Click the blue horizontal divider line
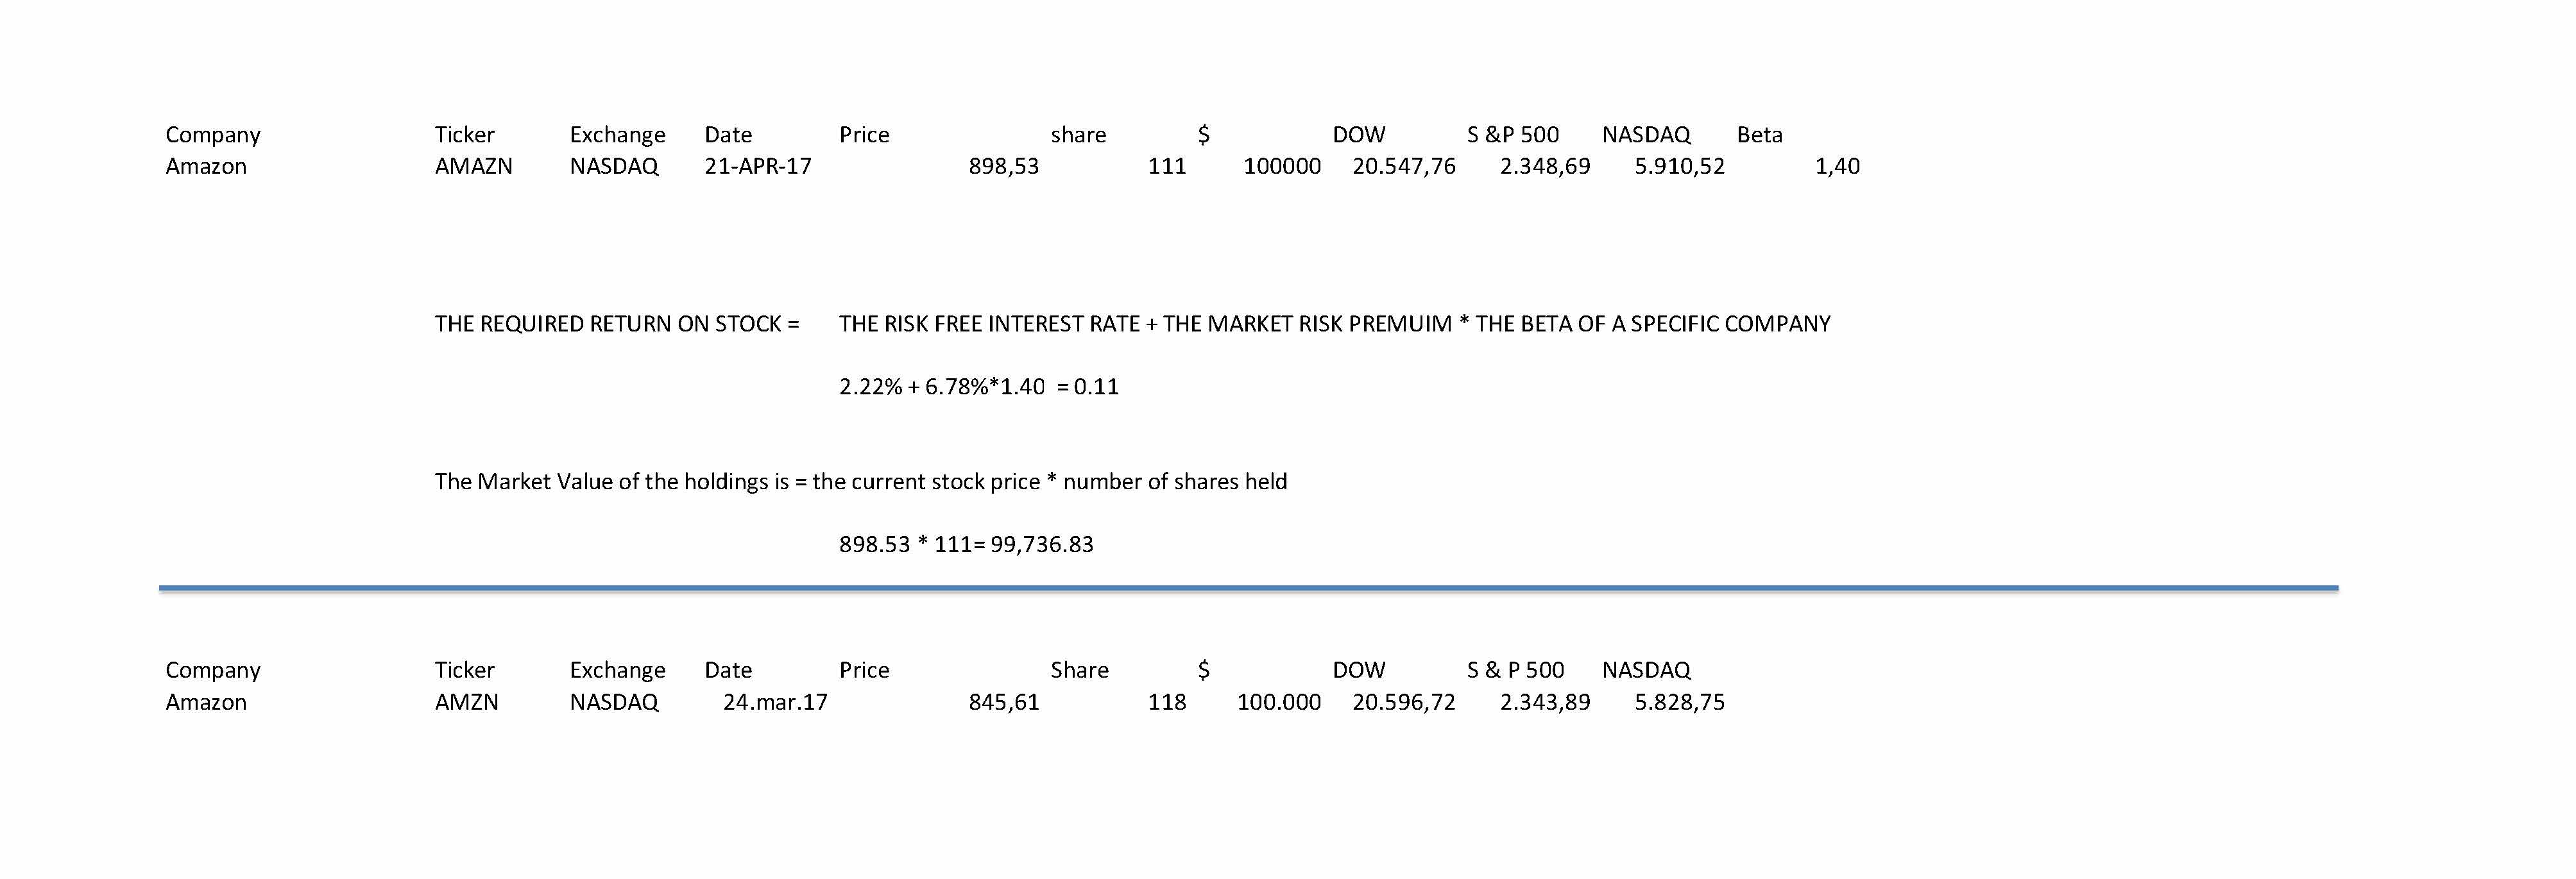The height and width of the screenshot is (879, 2576). tap(1248, 589)
